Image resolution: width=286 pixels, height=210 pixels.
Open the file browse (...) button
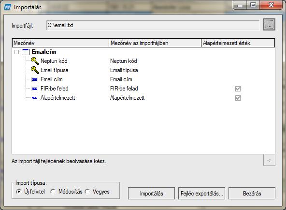click(x=269, y=25)
